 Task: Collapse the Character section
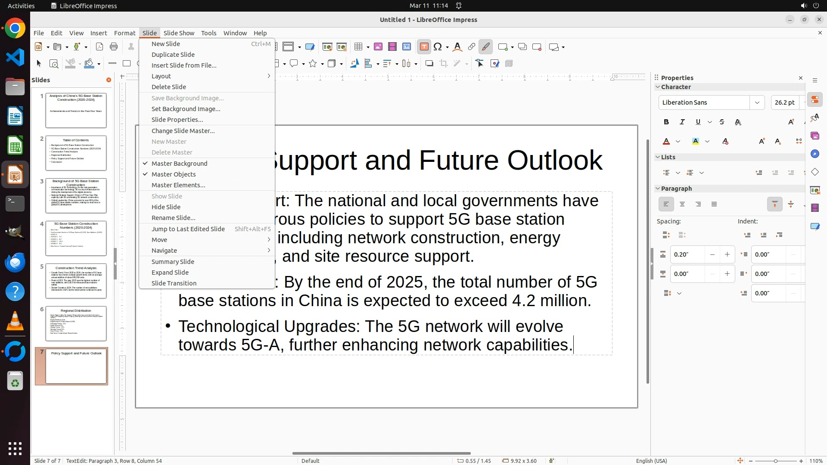658,87
